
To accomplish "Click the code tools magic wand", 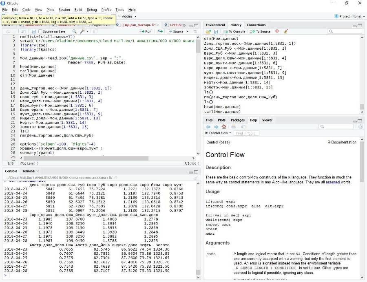I will click(82, 31).
